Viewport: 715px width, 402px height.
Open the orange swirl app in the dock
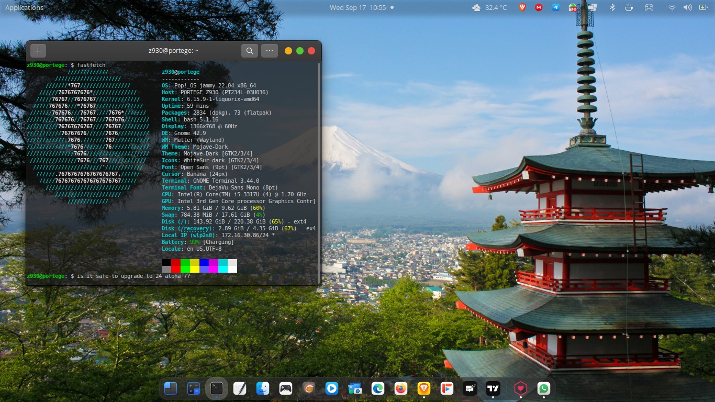pos(309,388)
